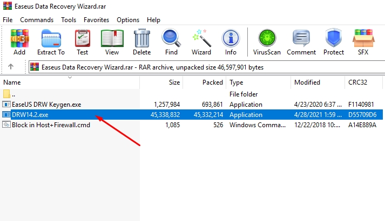The height and width of the screenshot is (221, 385).
Task: Click the Protect shield icon
Action: pos(334,38)
